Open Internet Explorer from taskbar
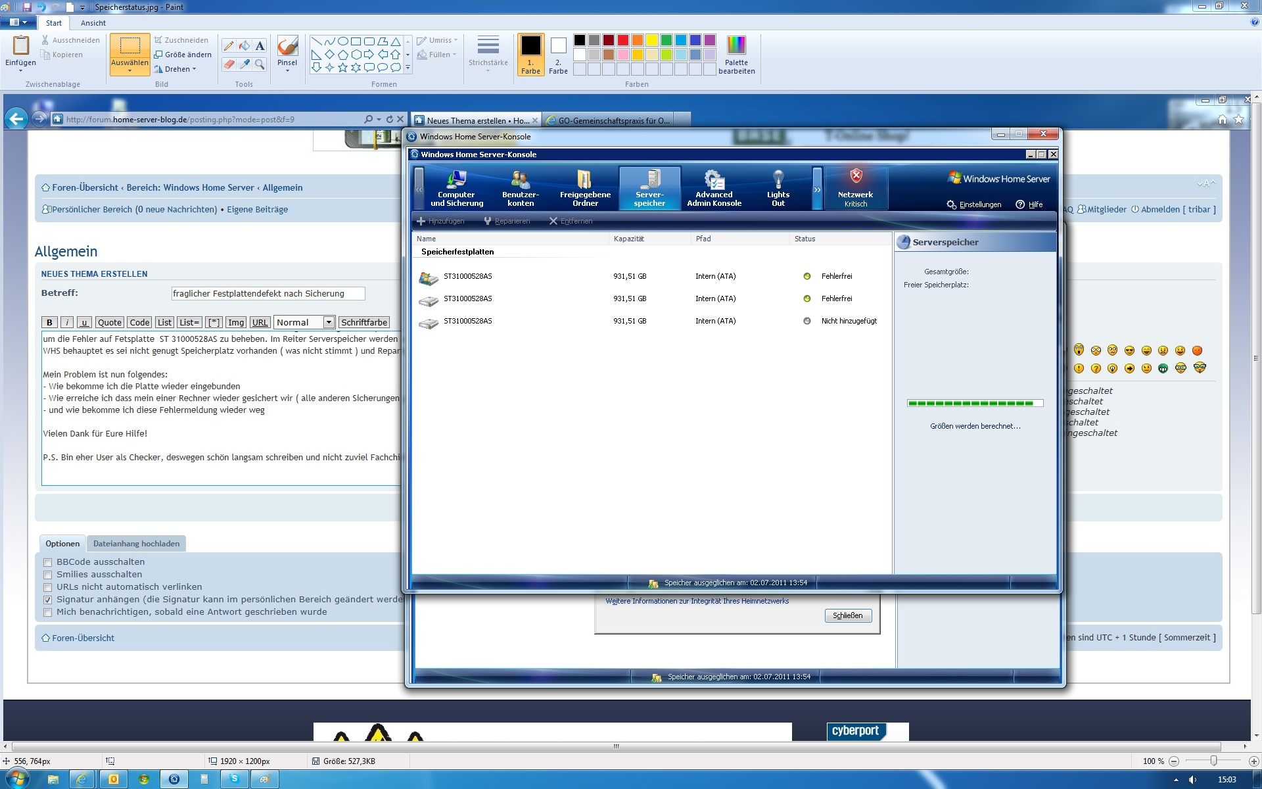 point(82,779)
